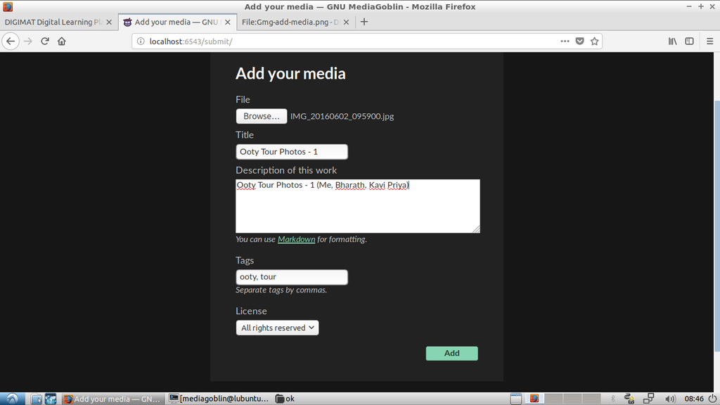Follow the Markdown link
The image size is (720, 405).
tap(296, 239)
